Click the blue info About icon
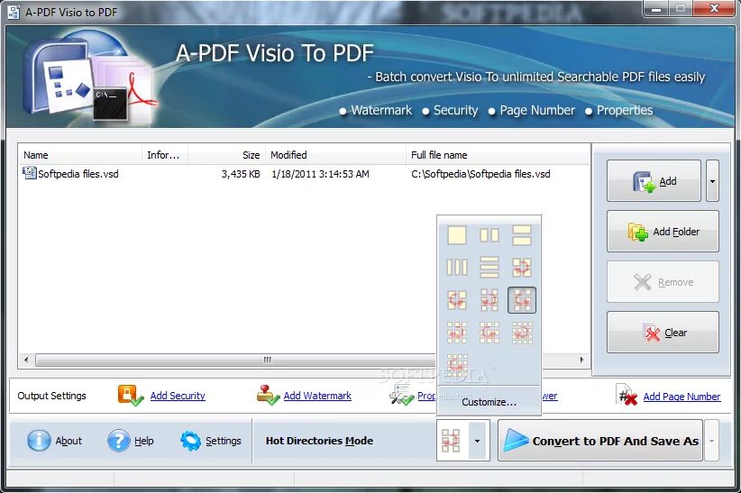This screenshot has height=493, width=741. [x=39, y=441]
